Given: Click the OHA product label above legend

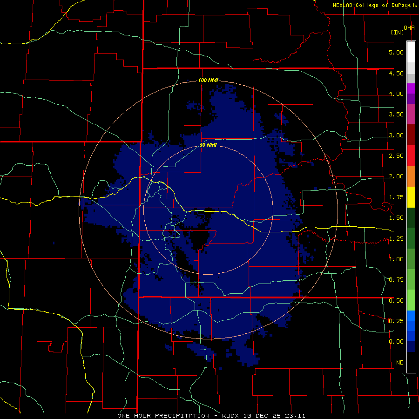Looking at the screenshot, I should 409,28.
